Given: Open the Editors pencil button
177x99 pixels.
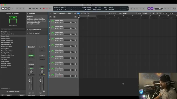Looking at the screenshot, I should [23, 9].
